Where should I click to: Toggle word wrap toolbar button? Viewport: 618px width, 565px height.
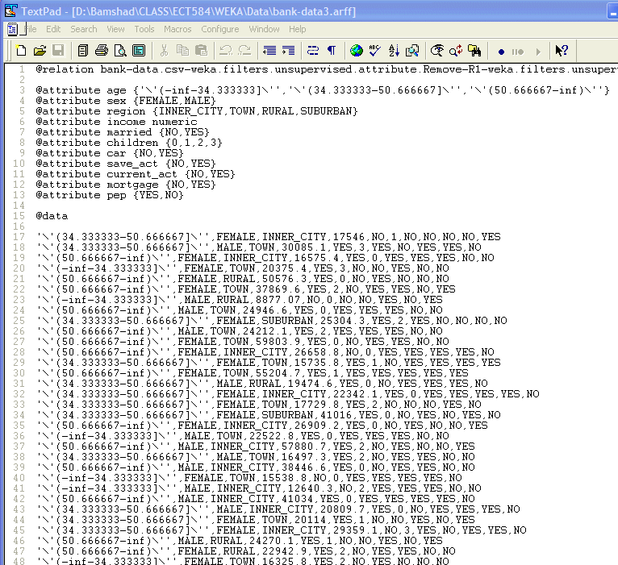click(x=313, y=51)
